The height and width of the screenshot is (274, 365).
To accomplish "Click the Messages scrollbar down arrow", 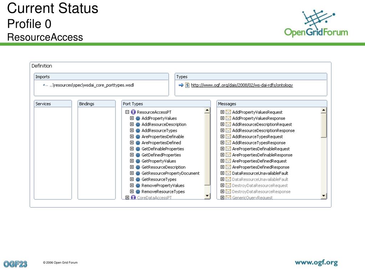I will click(x=324, y=196).
